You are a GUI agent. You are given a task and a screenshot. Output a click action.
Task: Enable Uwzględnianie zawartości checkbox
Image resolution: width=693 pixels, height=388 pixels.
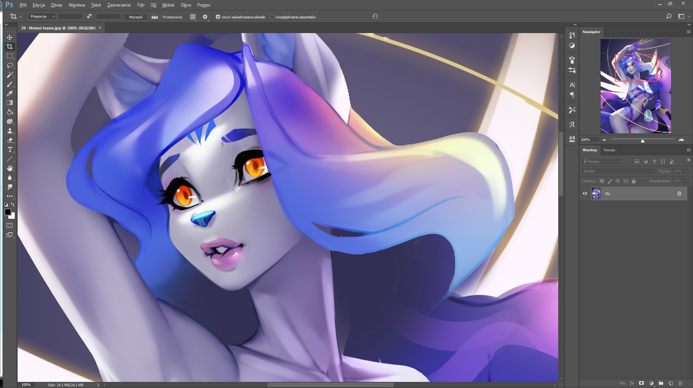[272, 17]
